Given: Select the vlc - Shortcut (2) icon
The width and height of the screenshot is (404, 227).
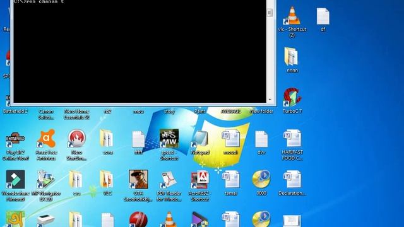Looking at the screenshot, I should point(292,16).
